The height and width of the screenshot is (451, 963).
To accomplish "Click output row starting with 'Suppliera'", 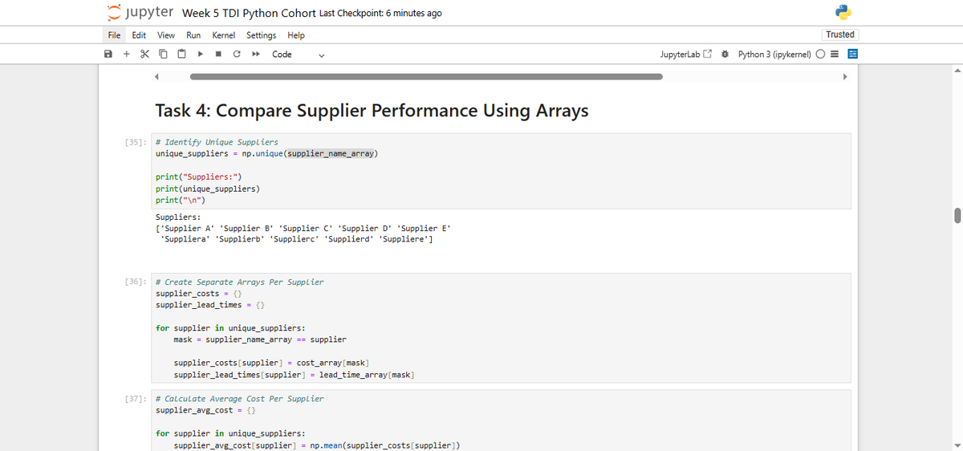I will point(296,239).
